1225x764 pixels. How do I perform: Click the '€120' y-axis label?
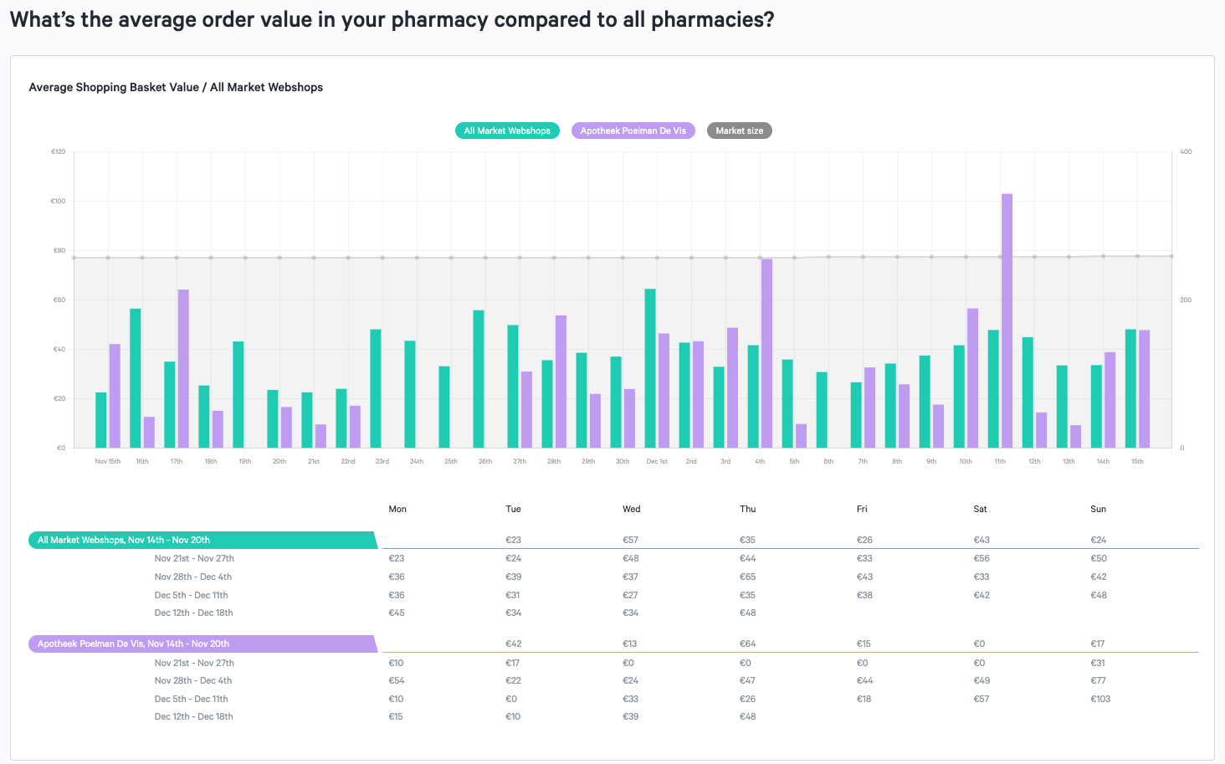pos(58,151)
